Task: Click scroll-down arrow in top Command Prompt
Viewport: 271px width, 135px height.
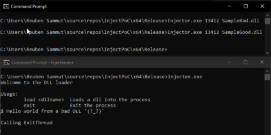Action: [268, 53]
